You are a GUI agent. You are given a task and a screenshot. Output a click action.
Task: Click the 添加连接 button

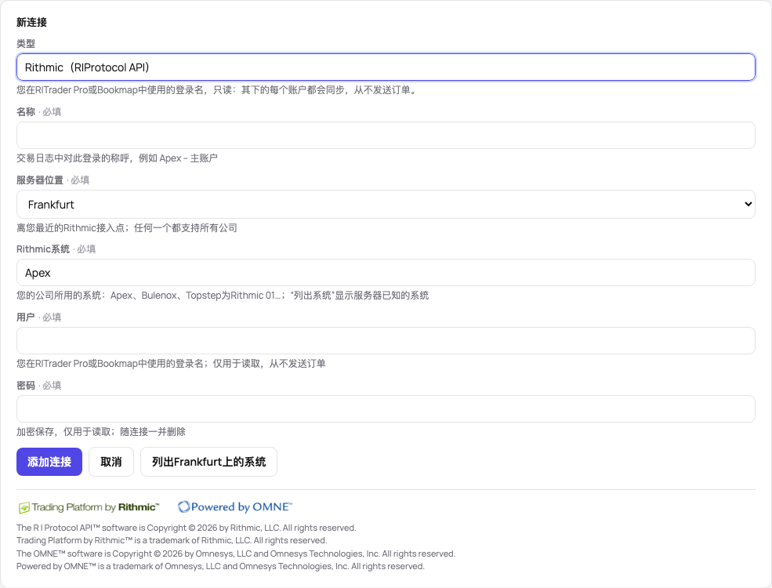click(49, 462)
